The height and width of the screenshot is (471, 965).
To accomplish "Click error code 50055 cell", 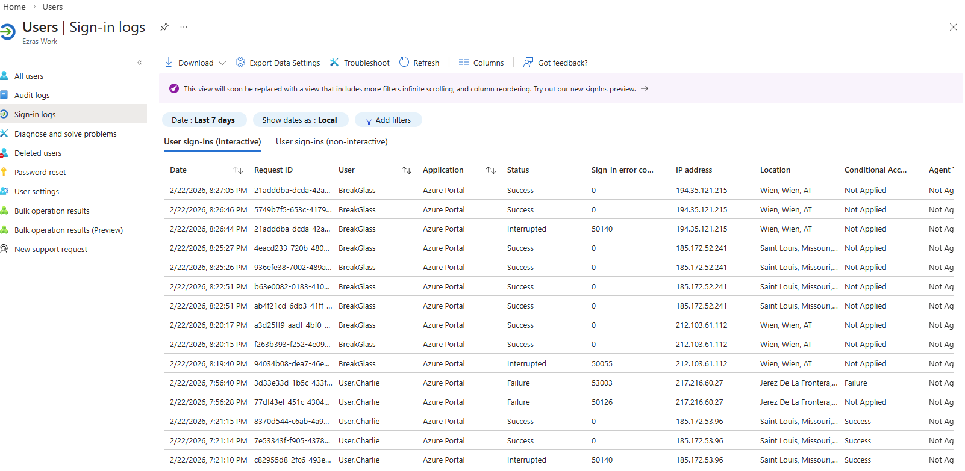I will [x=602, y=364].
